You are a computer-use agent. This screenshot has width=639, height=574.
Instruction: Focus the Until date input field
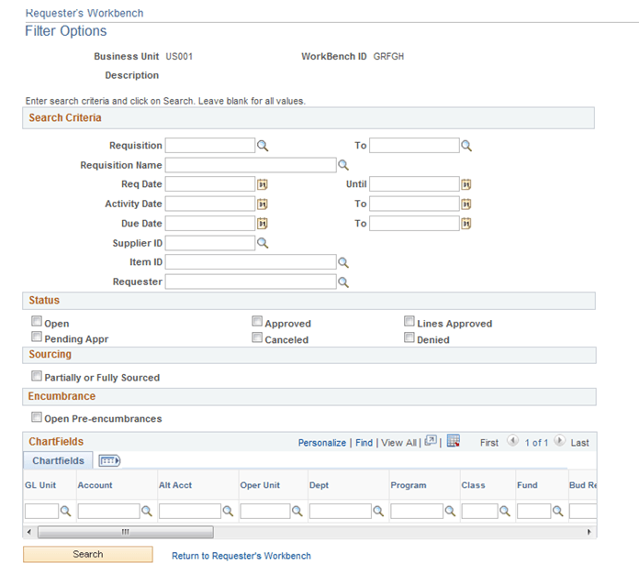(x=414, y=184)
